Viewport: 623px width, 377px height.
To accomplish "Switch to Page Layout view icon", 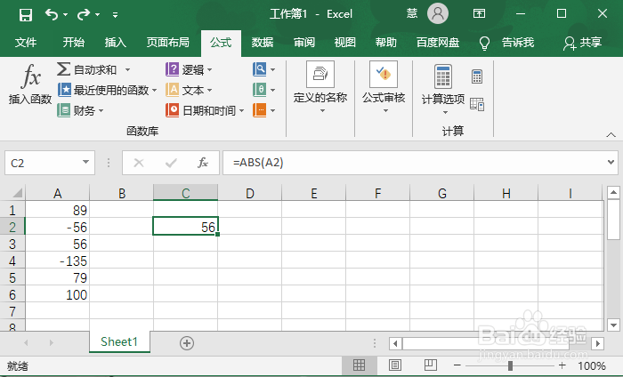I will tap(395, 365).
